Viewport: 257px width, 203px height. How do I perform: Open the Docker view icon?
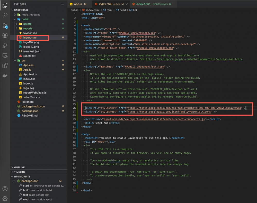coord(5,76)
